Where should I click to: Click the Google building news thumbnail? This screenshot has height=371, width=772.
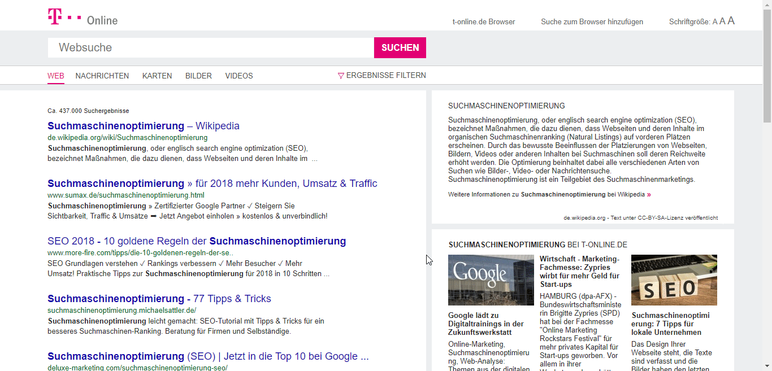coord(491,280)
